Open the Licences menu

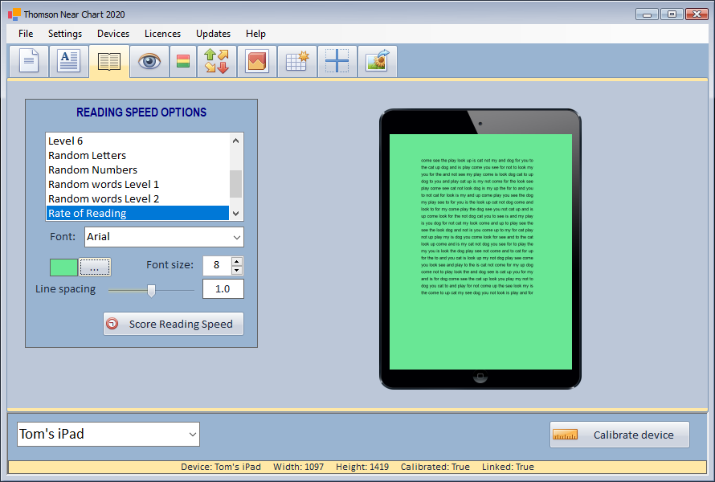click(x=162, y=34)
